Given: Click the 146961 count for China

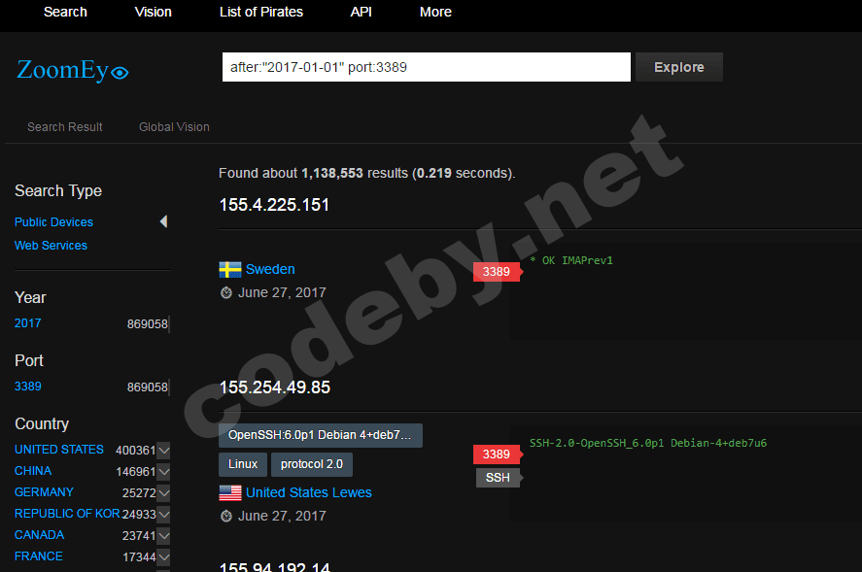Looking at the screenshot, I should coord(136,472).
